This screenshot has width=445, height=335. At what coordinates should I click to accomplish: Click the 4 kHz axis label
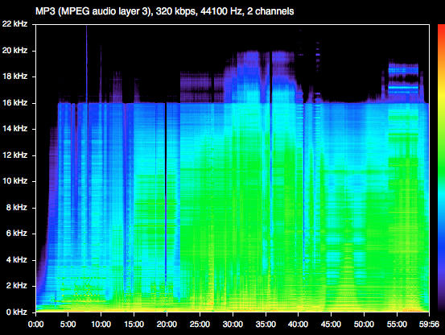pyautogui.click(x=16, y=260)
